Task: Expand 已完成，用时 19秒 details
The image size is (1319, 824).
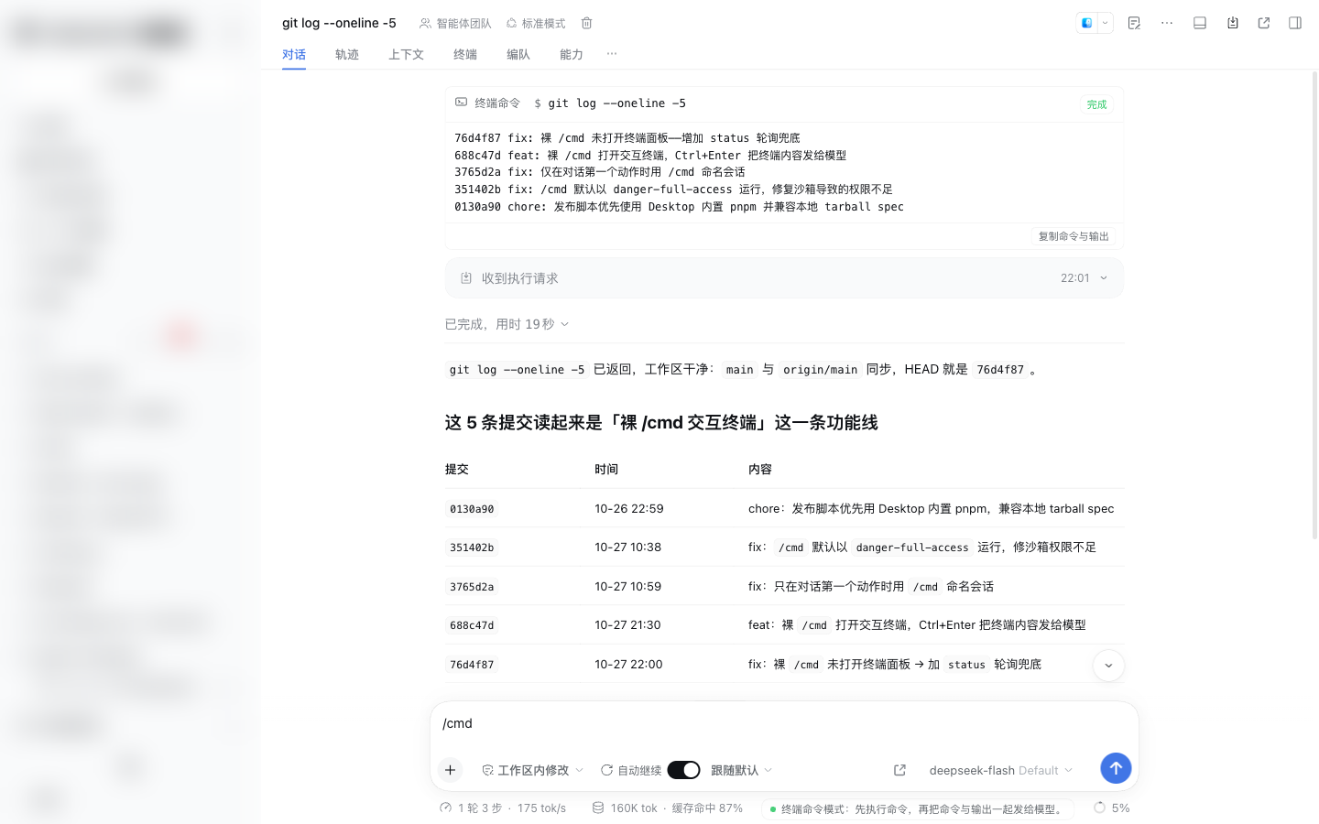Action: 507,324
